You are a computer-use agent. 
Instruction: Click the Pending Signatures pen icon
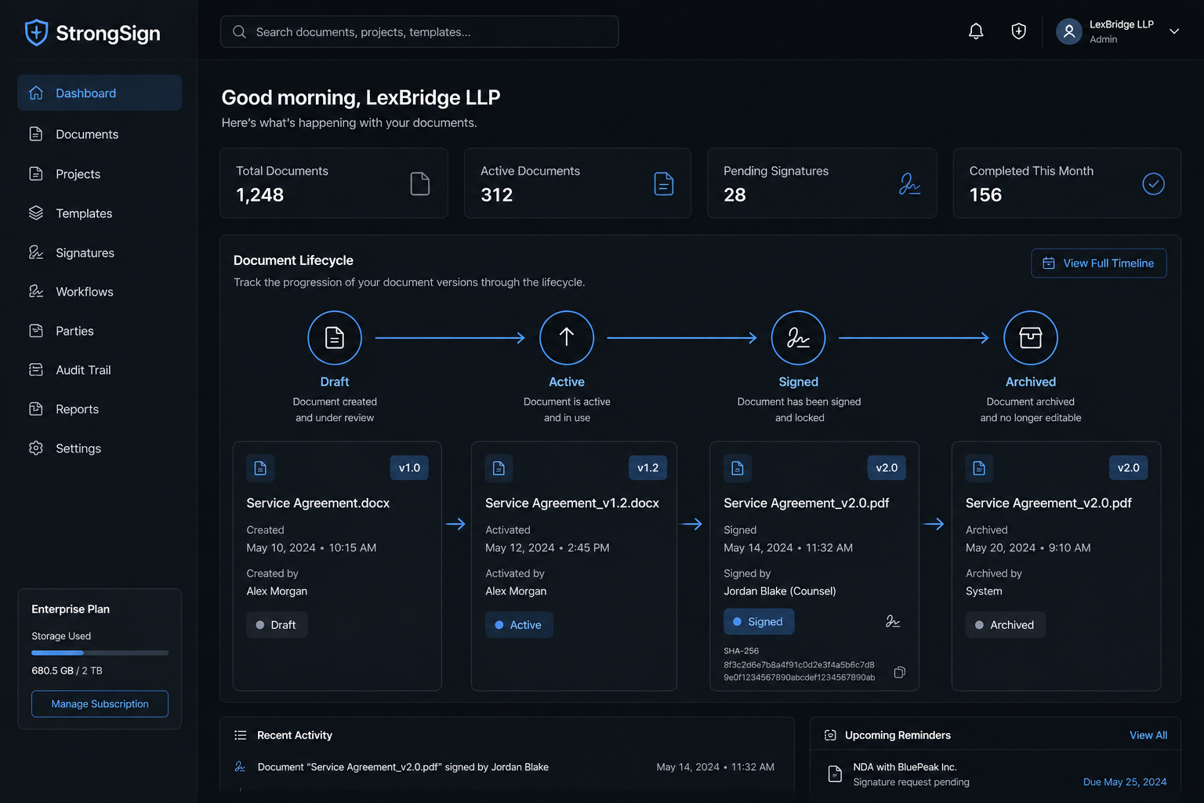tap(909, 183)
